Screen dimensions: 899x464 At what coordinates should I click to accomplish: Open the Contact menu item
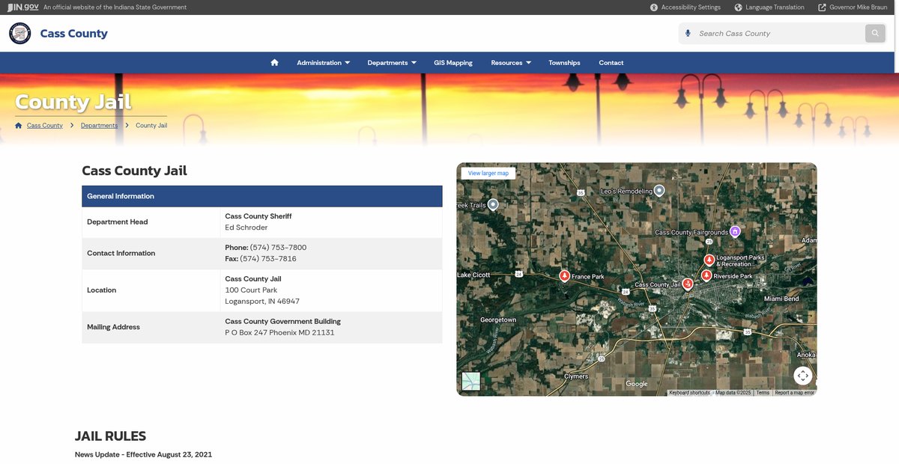[x=611, y=63]
